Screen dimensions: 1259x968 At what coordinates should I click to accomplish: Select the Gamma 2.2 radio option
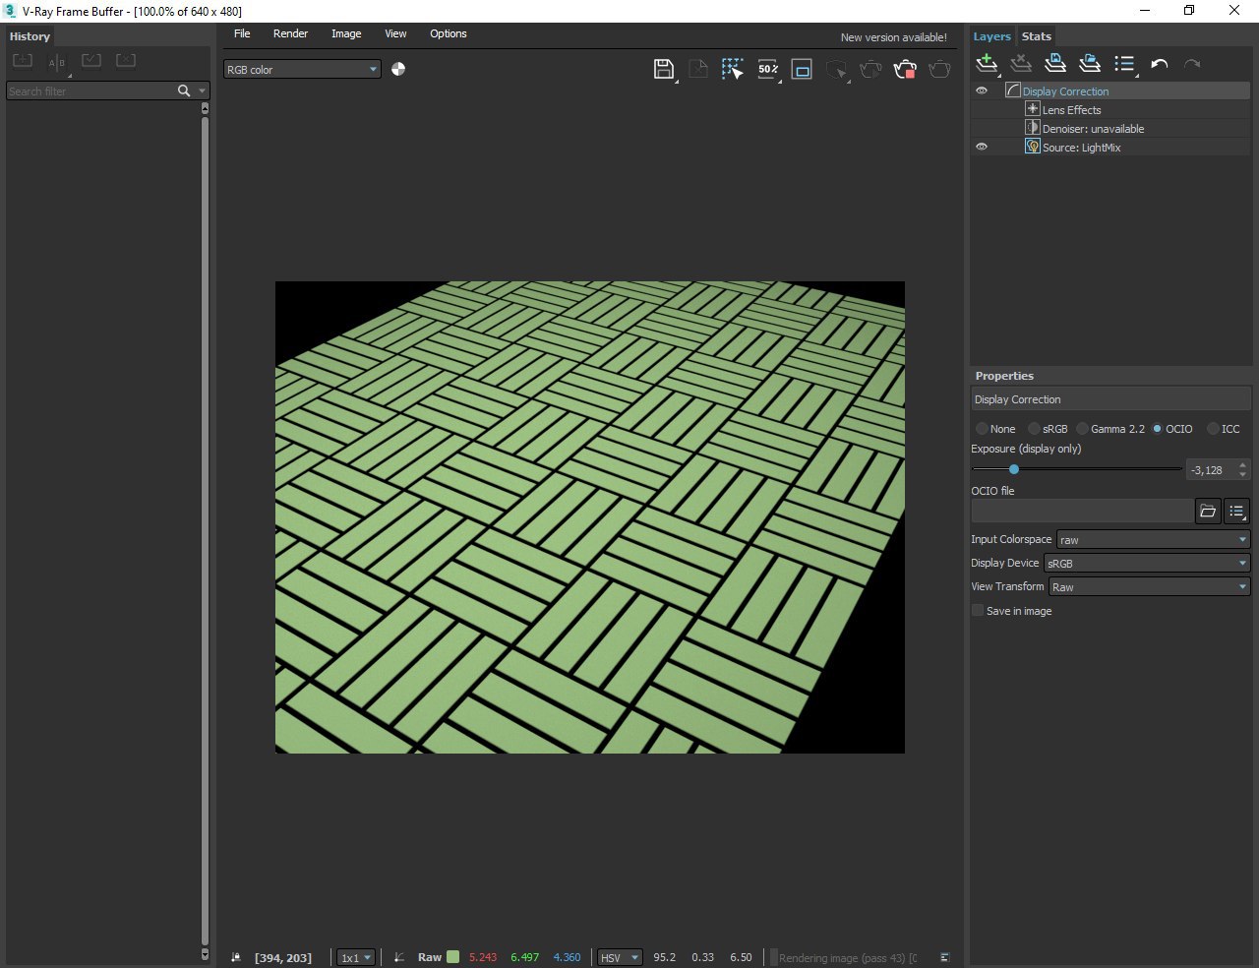[1083, 429]
